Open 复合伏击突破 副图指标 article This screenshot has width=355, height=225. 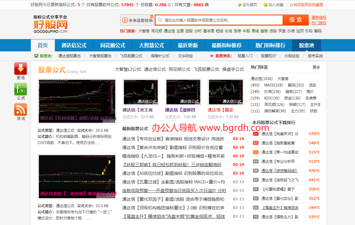coord(173,147)
